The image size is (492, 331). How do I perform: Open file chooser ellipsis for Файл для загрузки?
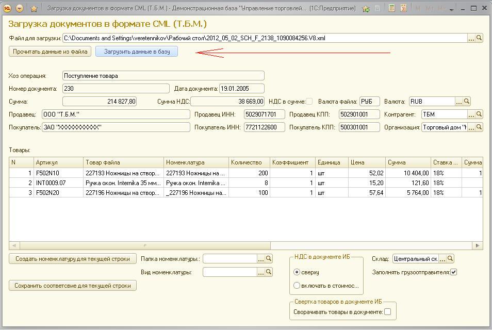[471, 38]
